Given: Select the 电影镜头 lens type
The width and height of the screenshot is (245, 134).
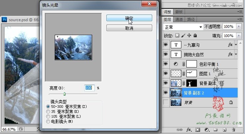Looking at the screenshot, I should point(48,121).
